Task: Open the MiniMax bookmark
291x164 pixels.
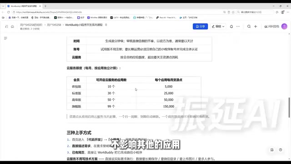Action: [97, 17]
